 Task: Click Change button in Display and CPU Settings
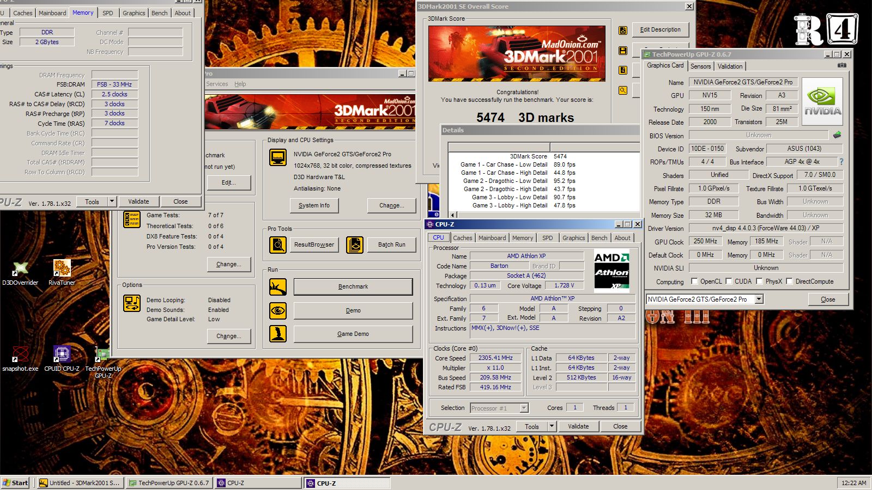tap(391, 205)
